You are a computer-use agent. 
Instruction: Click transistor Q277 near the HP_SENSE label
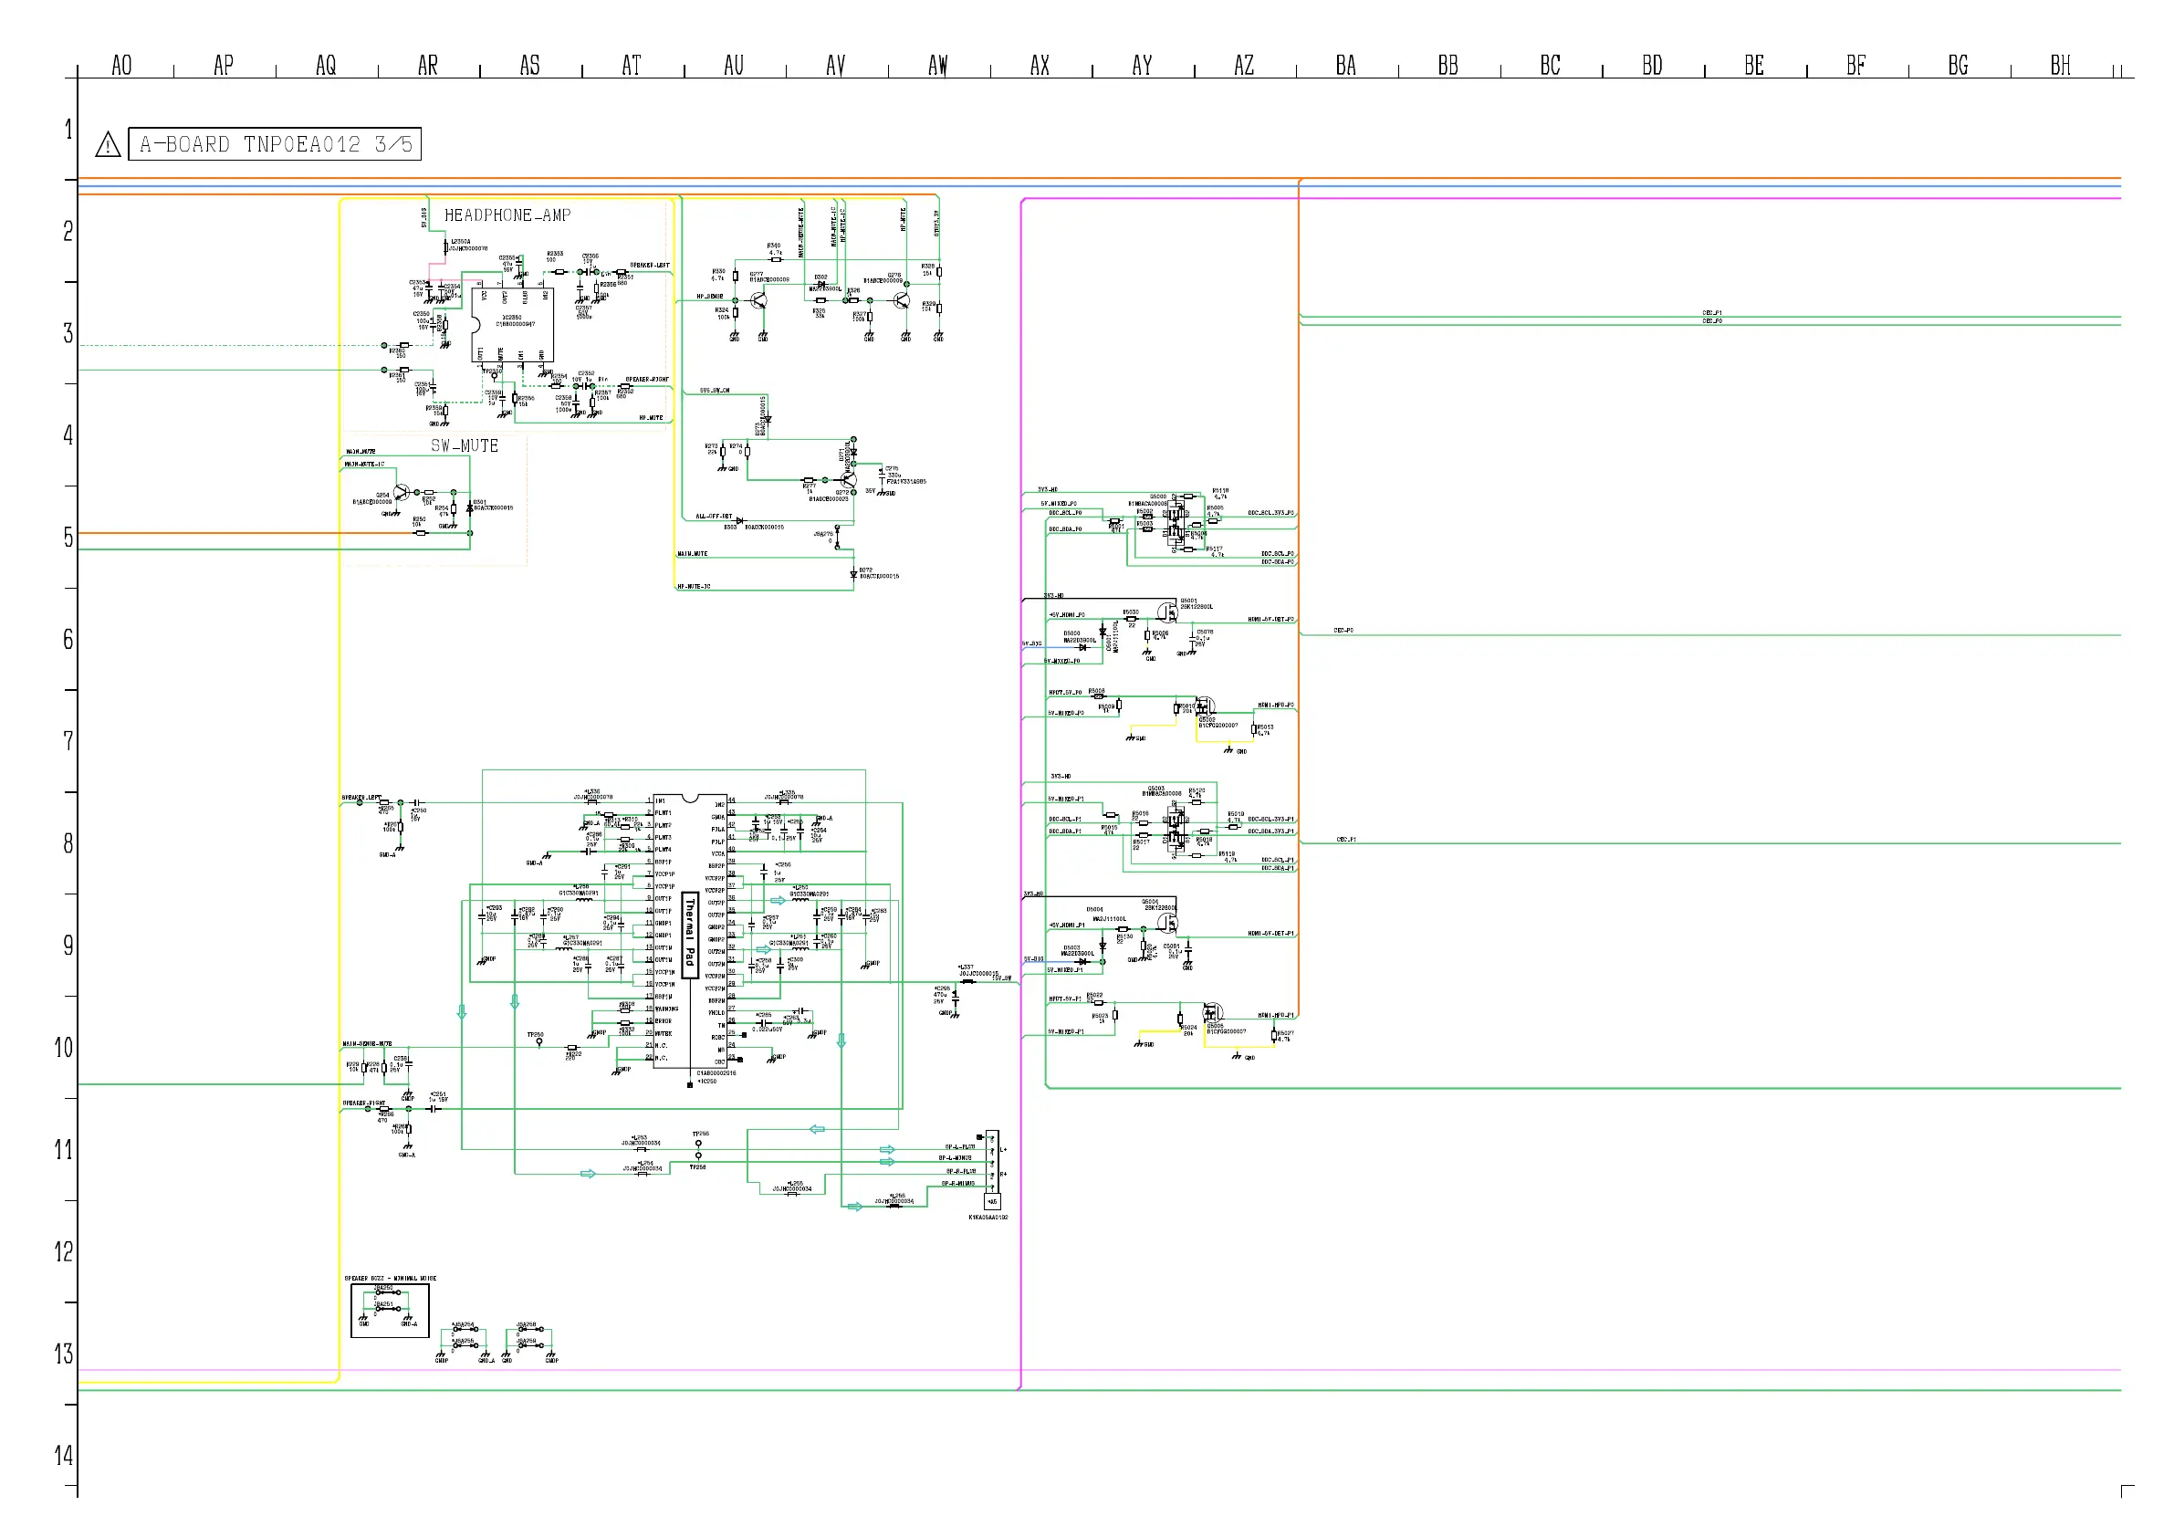pos(759,300)
